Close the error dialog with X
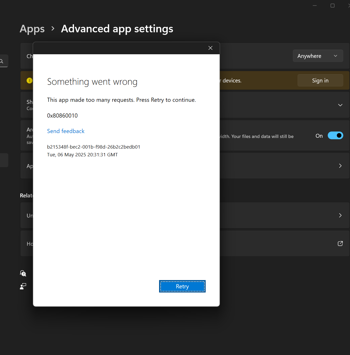Viewport: 350px width, 355px height. tap(210, 48)
